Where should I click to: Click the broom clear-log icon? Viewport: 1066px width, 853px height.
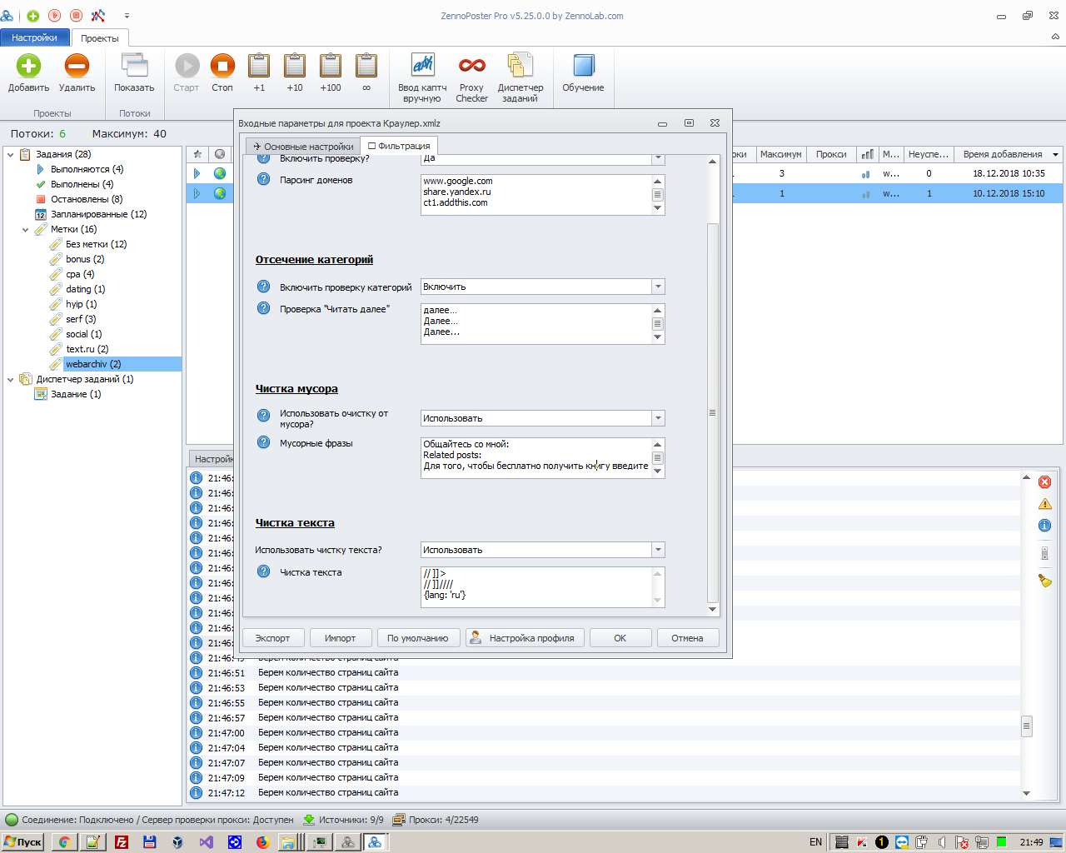(x=1044, y=581)
